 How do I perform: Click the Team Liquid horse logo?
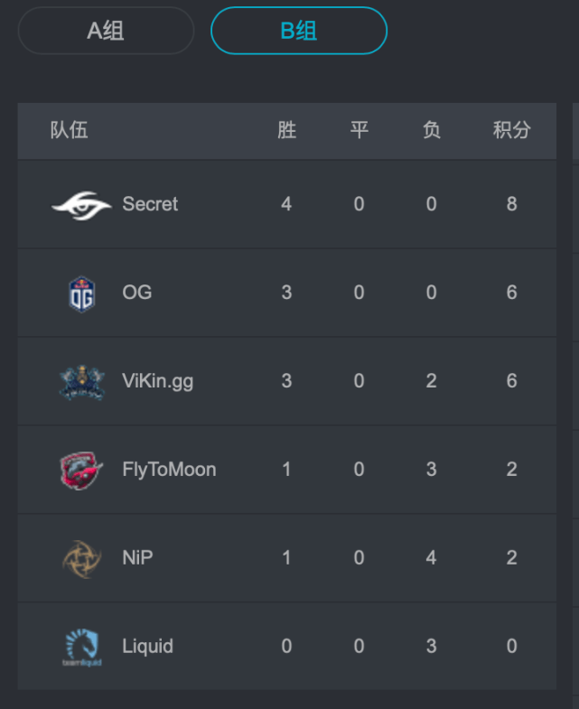pos(82,647)
